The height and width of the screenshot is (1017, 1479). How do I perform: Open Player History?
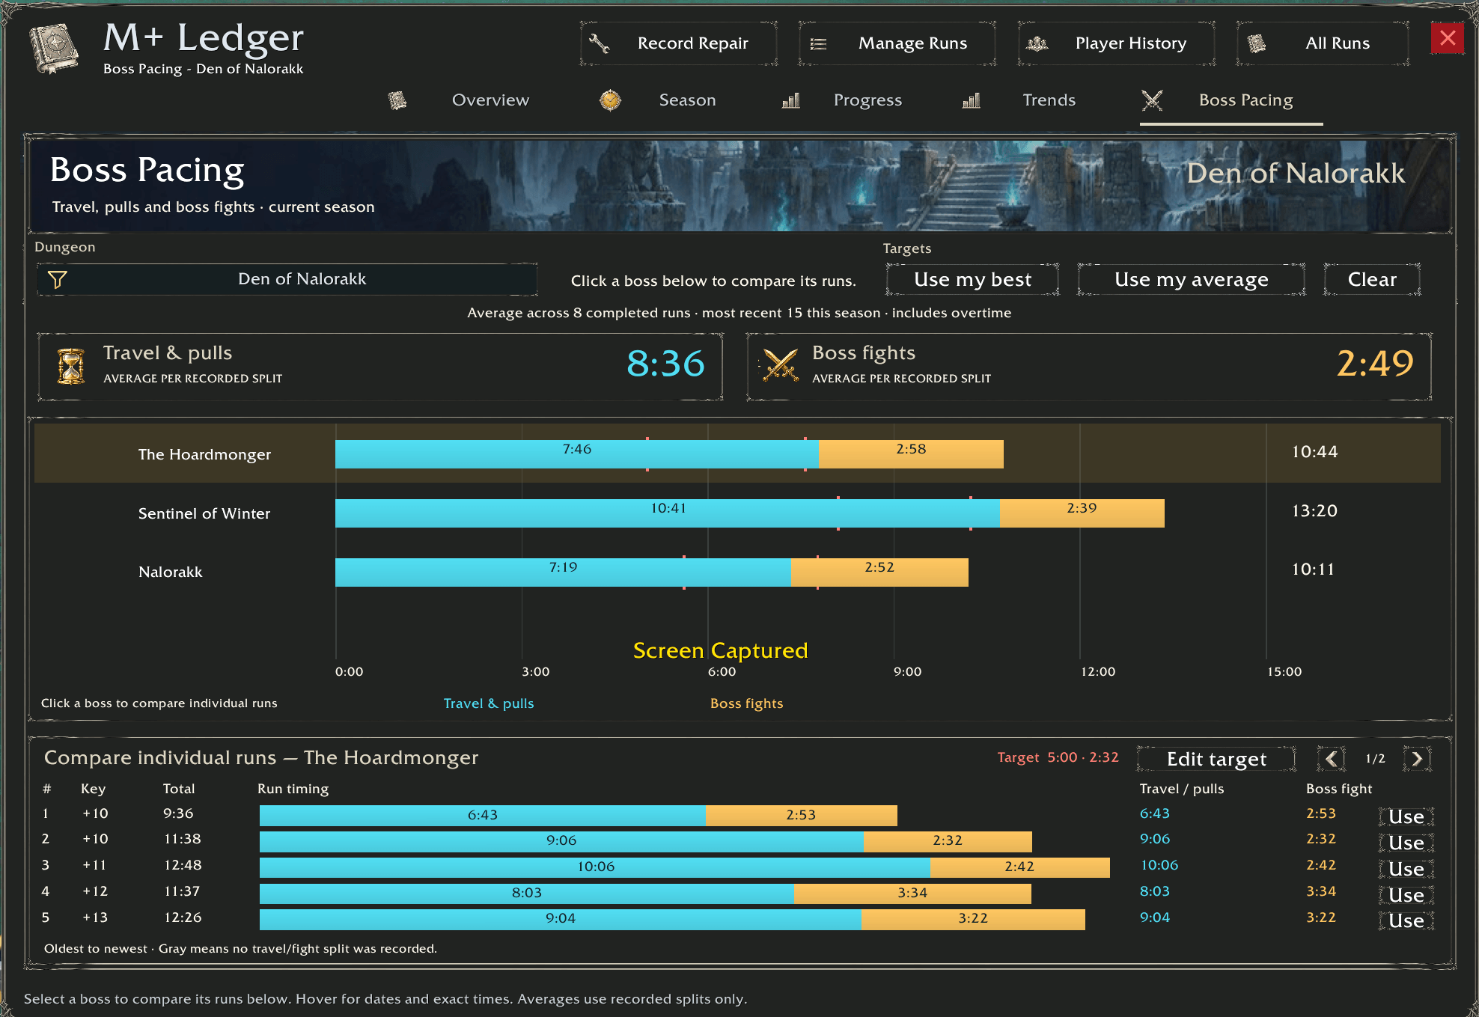tap(1116, 43)
